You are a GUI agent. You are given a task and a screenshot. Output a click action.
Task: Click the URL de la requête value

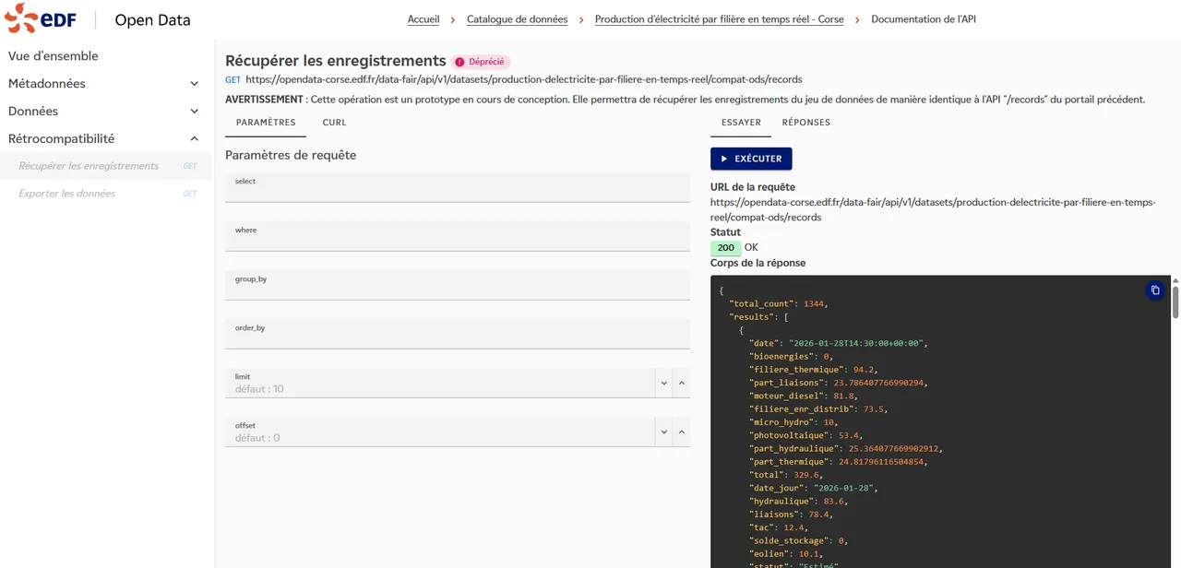point(933,209)
